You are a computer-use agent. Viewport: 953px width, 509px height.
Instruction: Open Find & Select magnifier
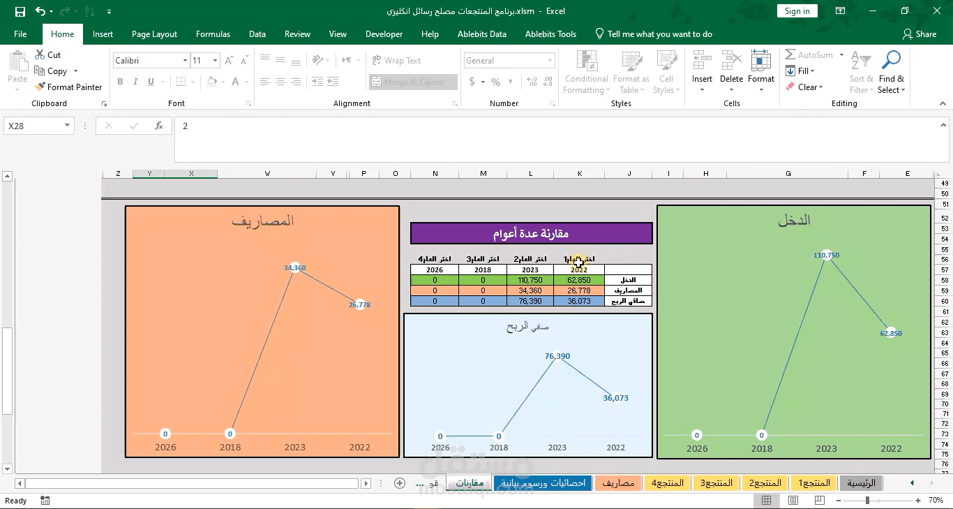coord(891,61)
